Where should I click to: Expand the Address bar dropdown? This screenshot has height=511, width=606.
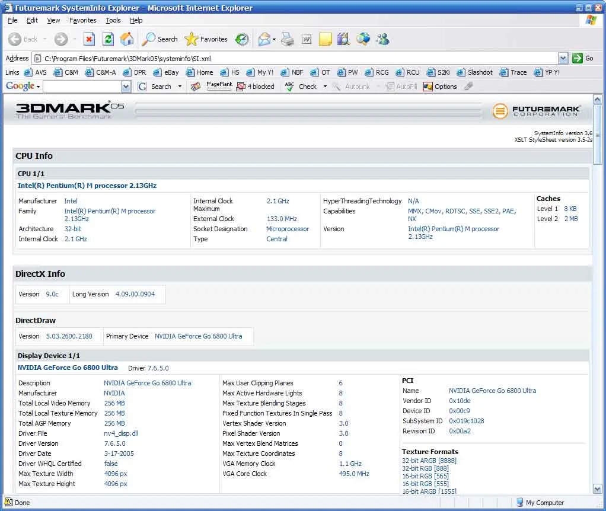click(x=563, y=58)
